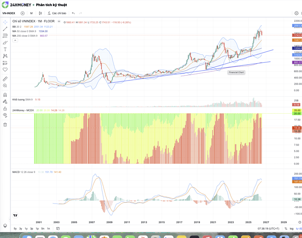Toggle log scale at bottom right

tap(292, 228)
